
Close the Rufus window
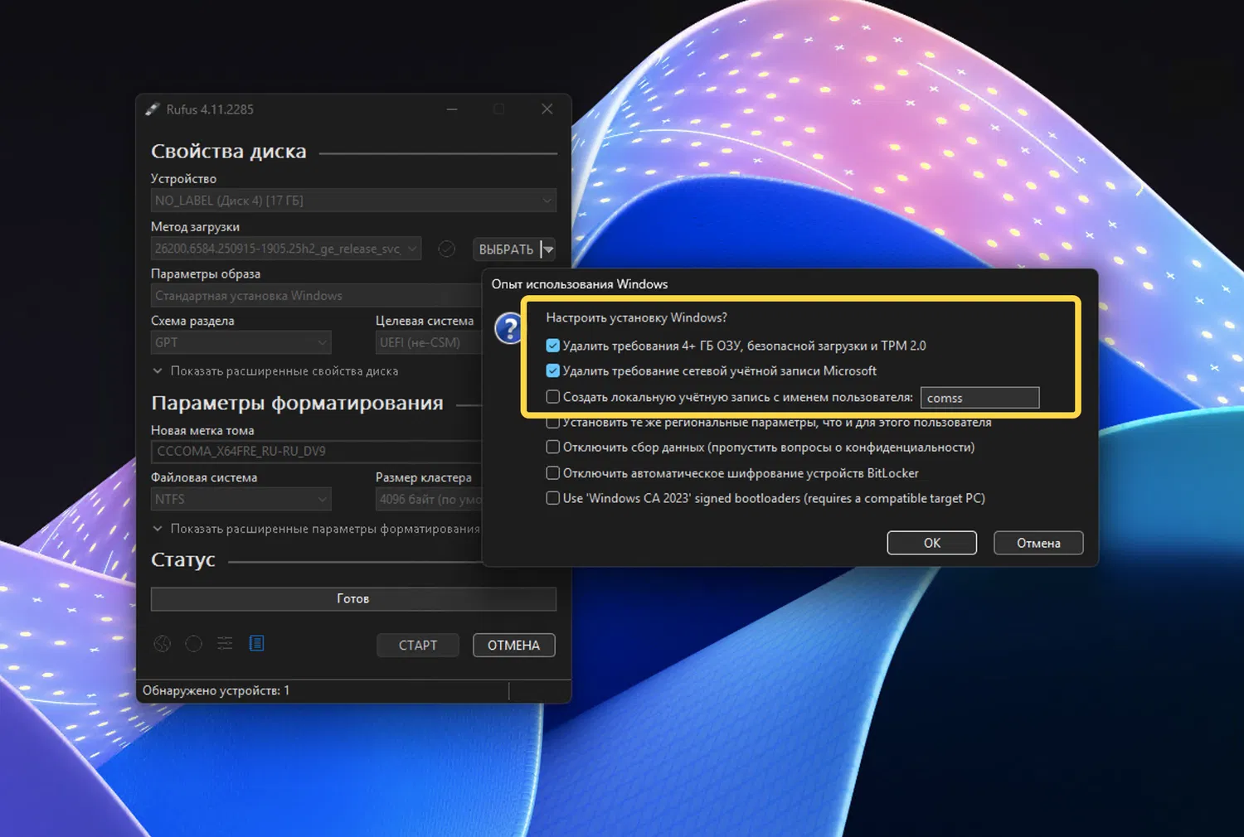point(547,109)
